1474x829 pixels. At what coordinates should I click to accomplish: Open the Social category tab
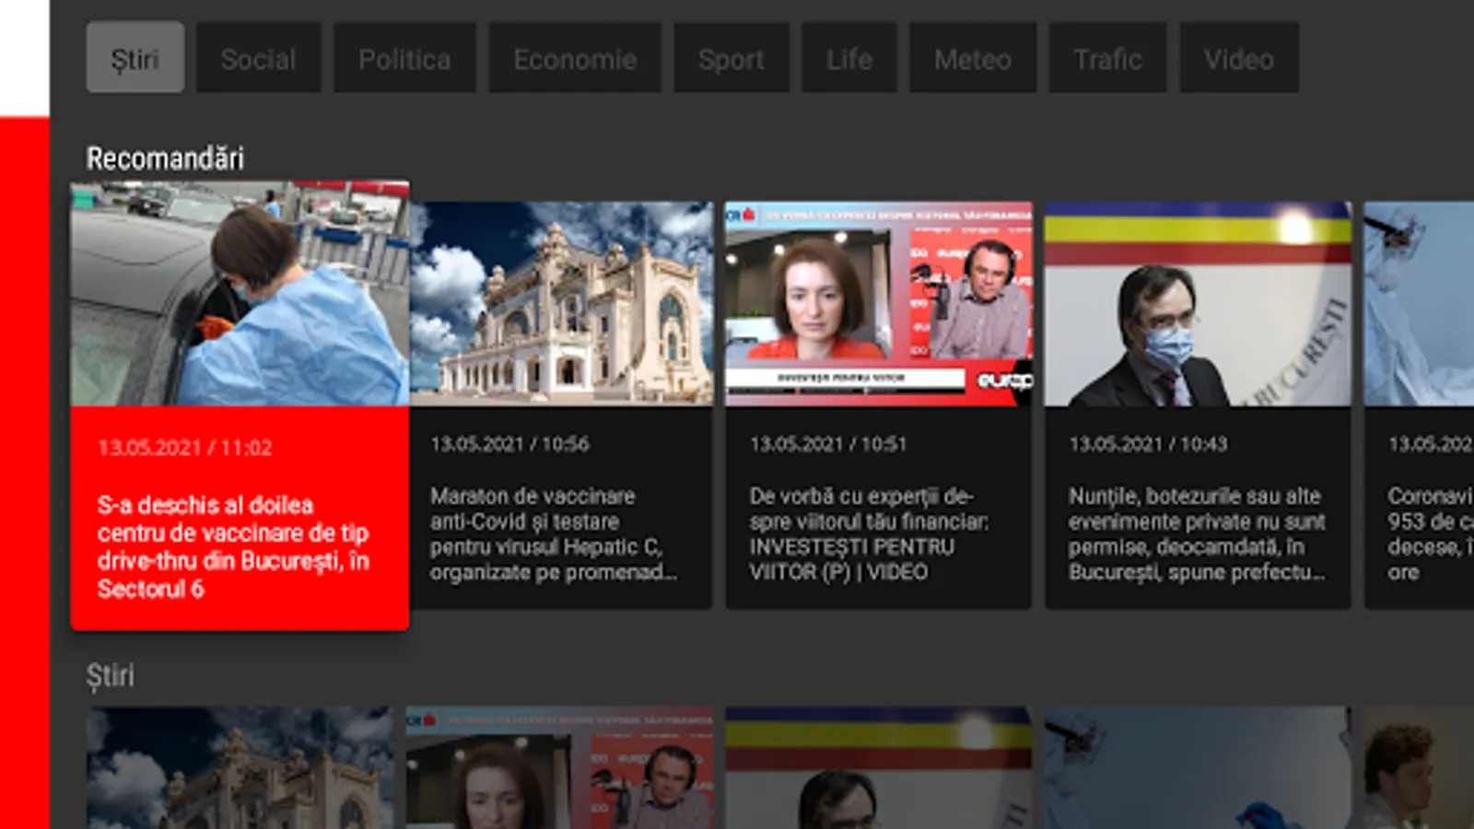258,58
